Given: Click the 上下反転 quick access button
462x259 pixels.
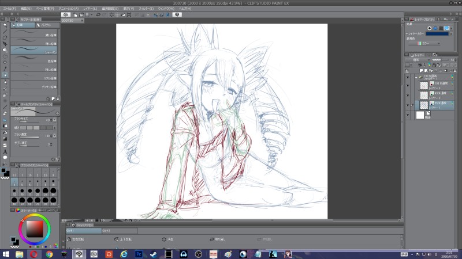Looking at the screenshot, I should click(x=123, y=239).
